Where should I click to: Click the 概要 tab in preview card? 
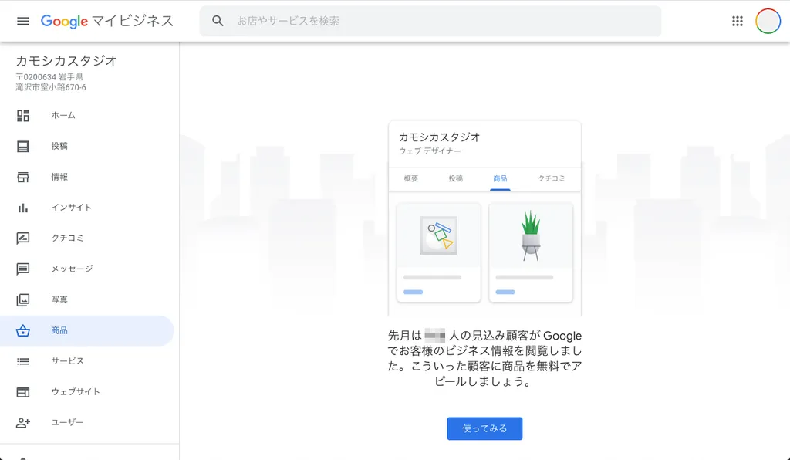click(x=411, y=178)
